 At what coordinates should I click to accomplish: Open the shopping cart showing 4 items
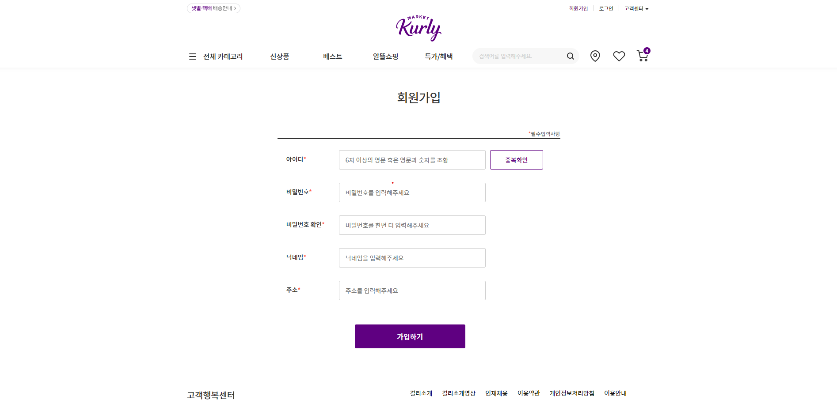point(642,56)
